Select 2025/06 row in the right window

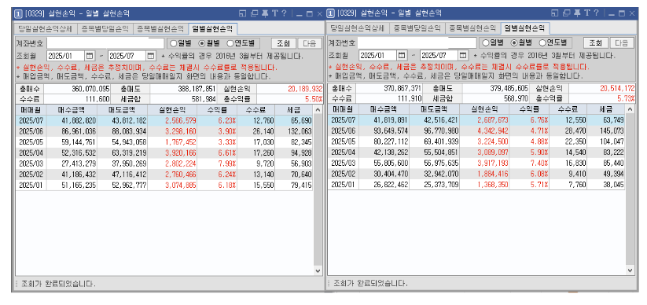pos(476,131)
